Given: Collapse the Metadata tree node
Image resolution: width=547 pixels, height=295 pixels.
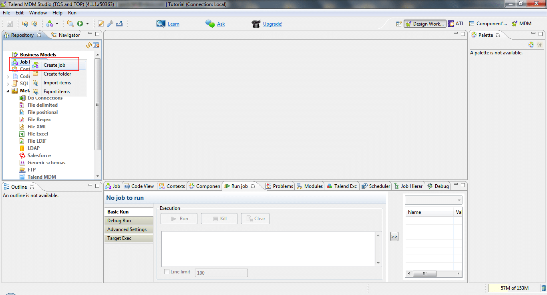Looking at the screenshot, I should (x=8, y=91).
